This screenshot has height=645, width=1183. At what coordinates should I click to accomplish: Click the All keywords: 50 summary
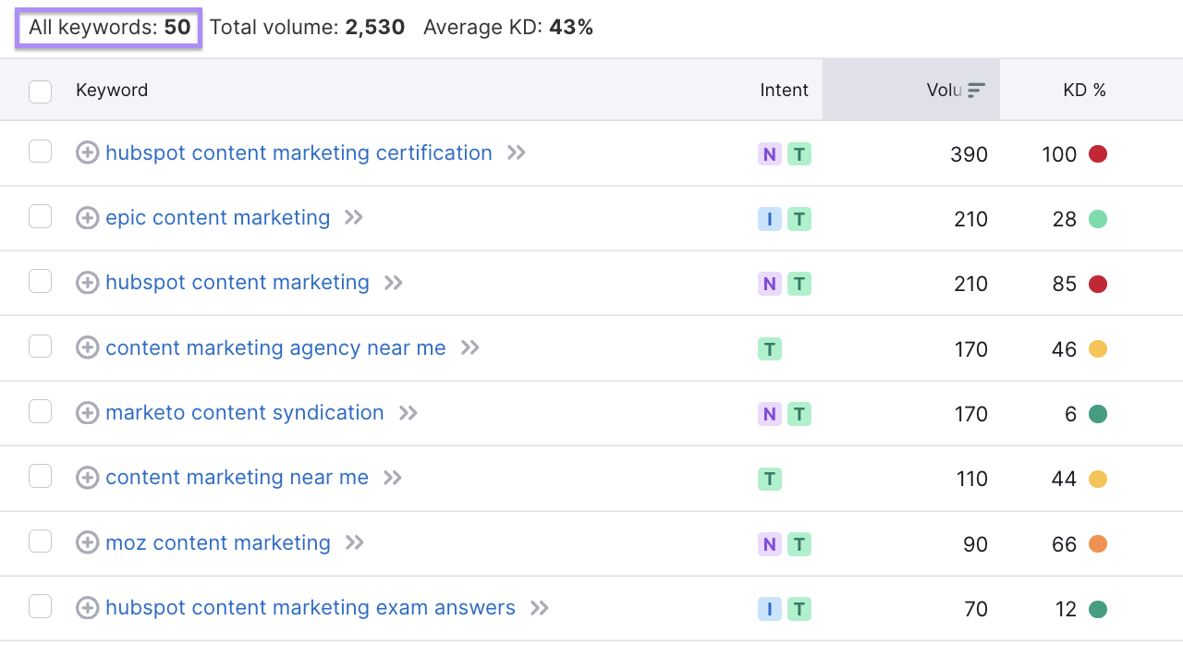click(x=109, y=28)
